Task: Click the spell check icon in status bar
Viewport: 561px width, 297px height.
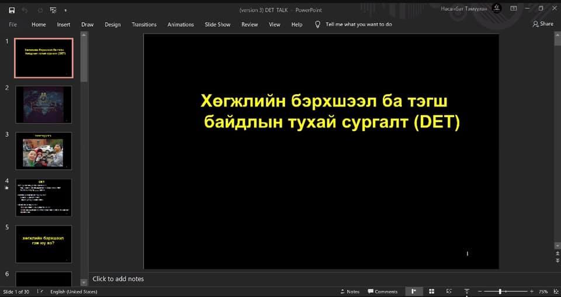Action: click(40, 291)
